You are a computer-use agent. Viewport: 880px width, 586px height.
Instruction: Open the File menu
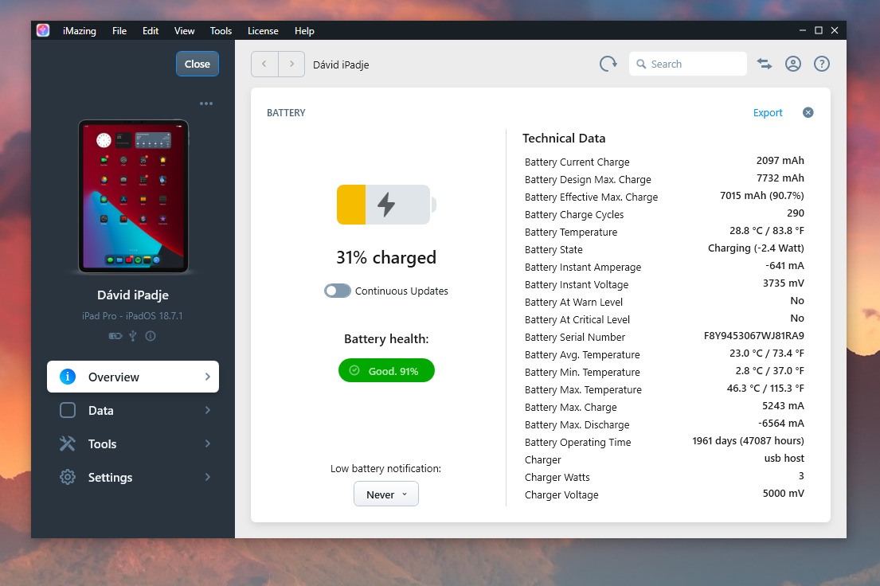[119, 31]
